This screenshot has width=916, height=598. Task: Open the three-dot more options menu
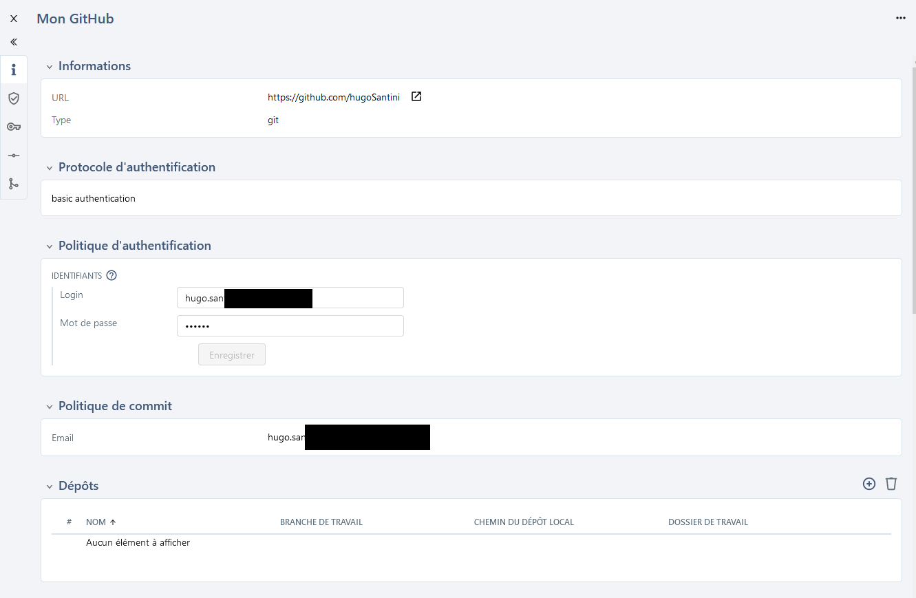tap(901, 19)
